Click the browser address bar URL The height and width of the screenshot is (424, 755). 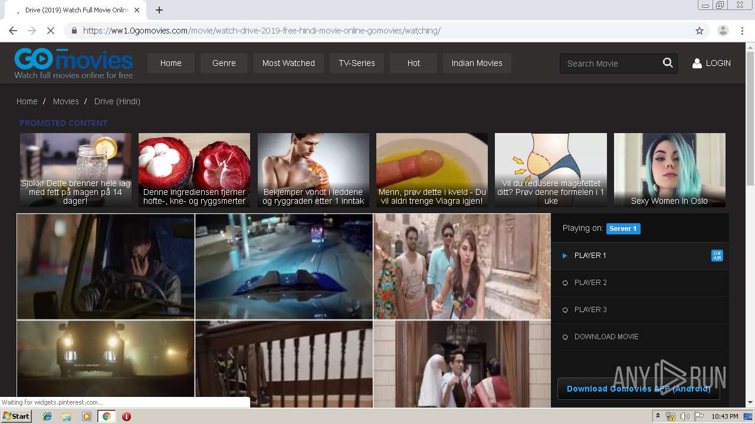[x=262, y=31]
